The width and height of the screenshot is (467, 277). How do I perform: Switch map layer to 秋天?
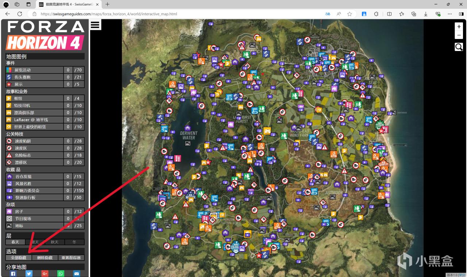pos(55,242)
